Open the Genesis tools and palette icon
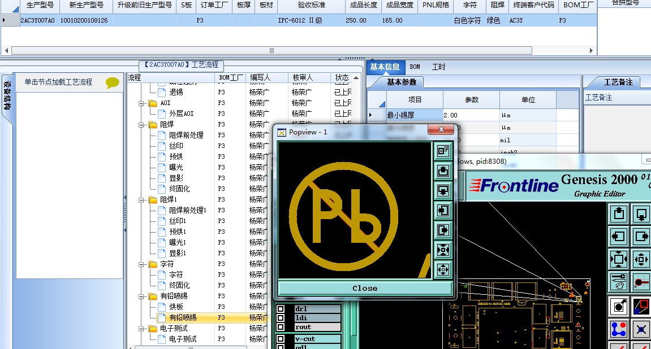The image size is (651, 349). pos(619,282)
